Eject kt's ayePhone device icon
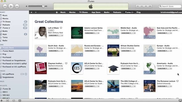The image size is (182, 102). coord(26,74)
